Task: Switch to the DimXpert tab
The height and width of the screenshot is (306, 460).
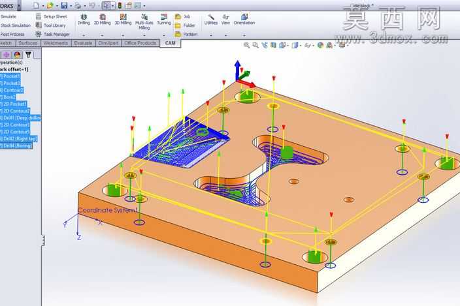Action: [108, 43]
